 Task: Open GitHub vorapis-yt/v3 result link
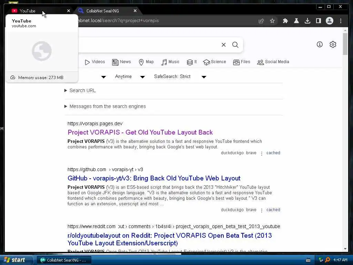click(x=154, y=178)
